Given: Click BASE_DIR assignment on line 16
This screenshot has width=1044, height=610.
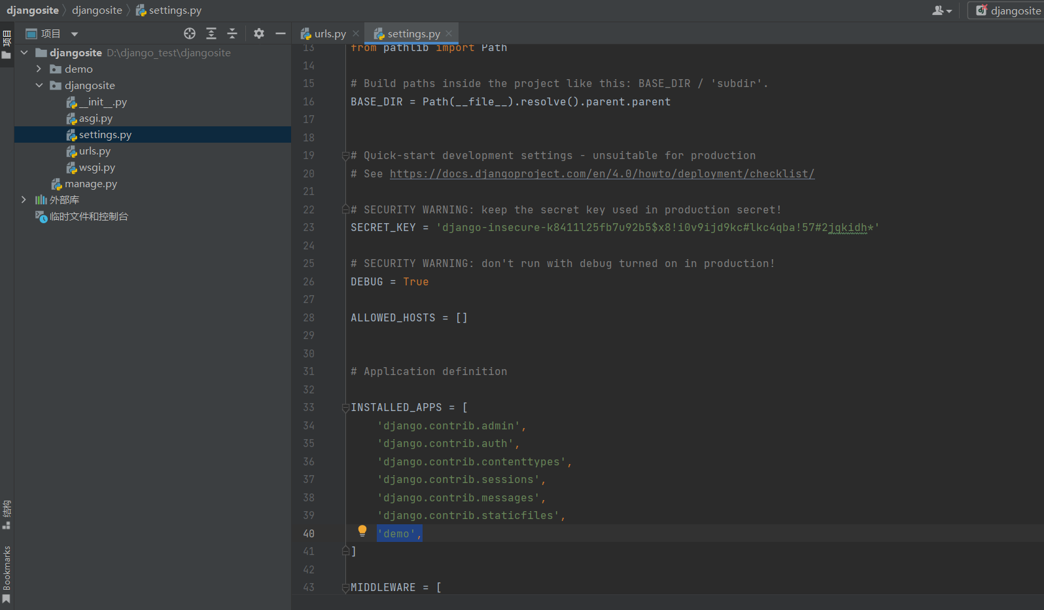Looking at the screenshot, I should 510,102.
